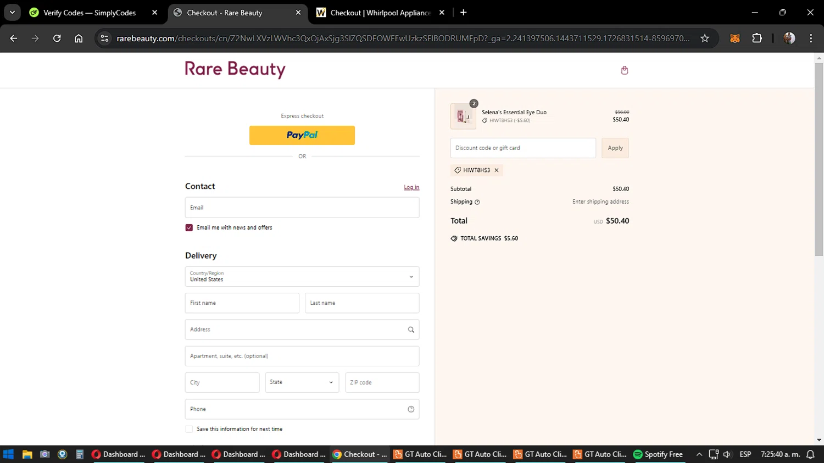The height and width of the screenshot is (463, 824).
Task: Go back with browser back arrow
Action: tap(14, 38)
